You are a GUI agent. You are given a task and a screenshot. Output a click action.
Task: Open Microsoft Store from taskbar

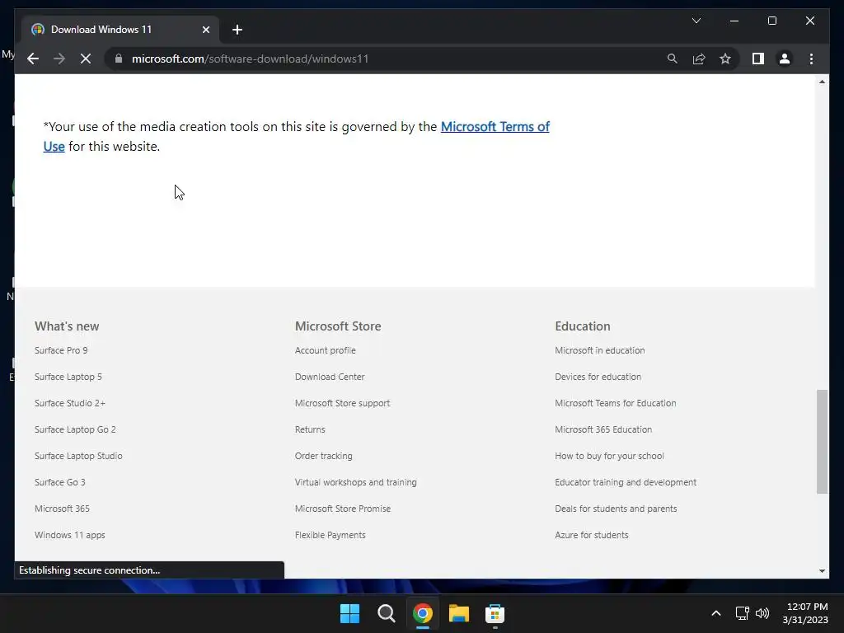(495, 613)
